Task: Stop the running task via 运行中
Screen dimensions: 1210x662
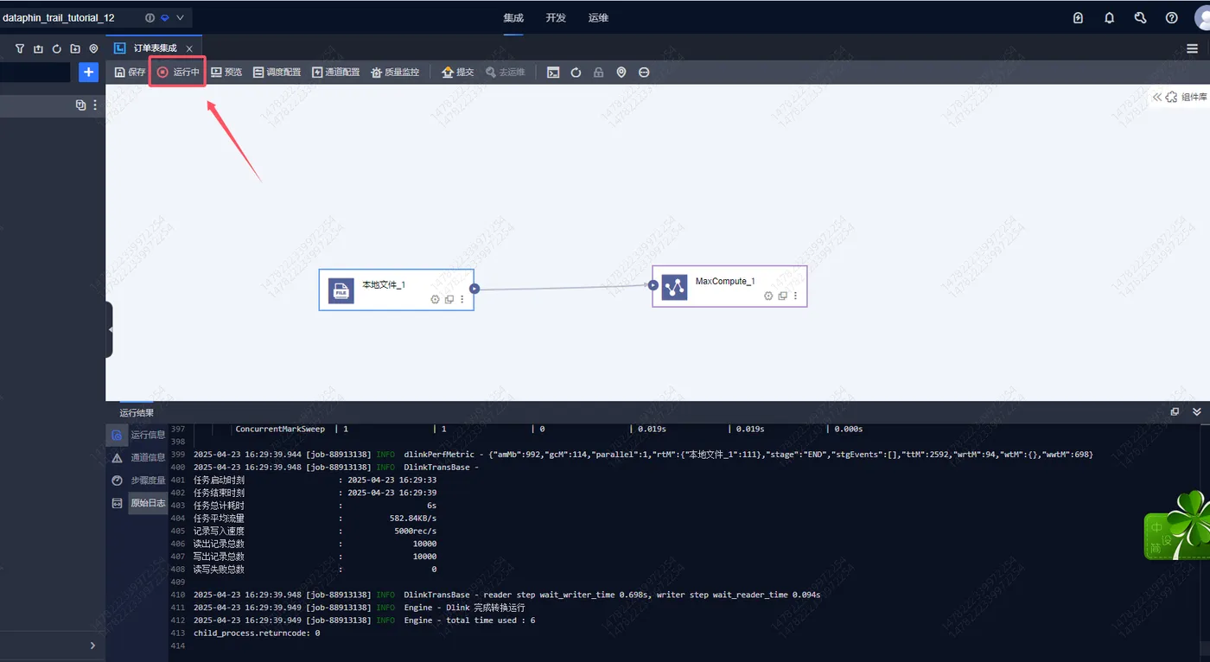Action: tap(178, 73)
